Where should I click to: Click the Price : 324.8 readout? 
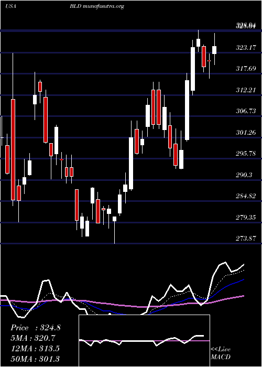click(36, 328)
